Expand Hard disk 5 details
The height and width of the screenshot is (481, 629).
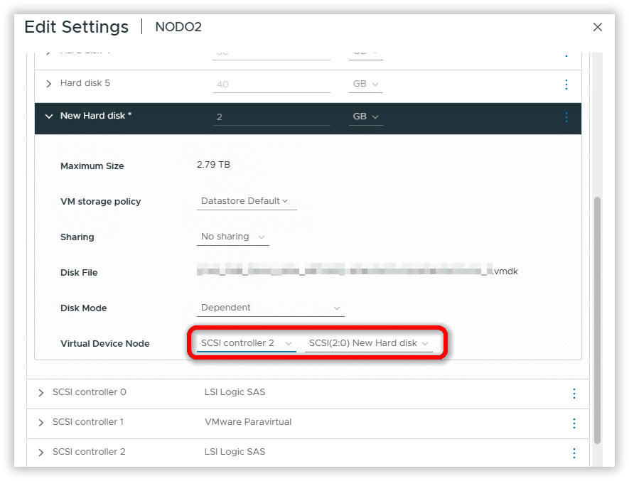point(48,84)
